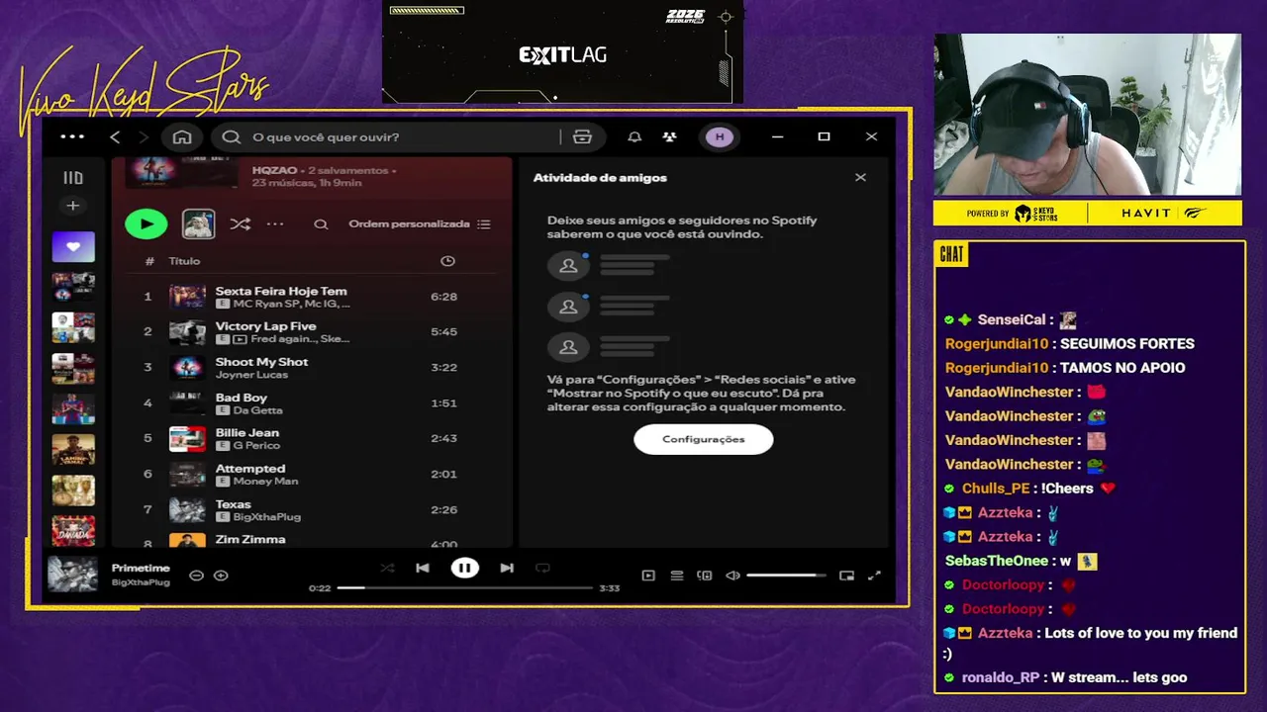The height and width of the screenshot is (712, 1267).
Task: Open the Browse icon beside the search bar
Action: point(582,136)
